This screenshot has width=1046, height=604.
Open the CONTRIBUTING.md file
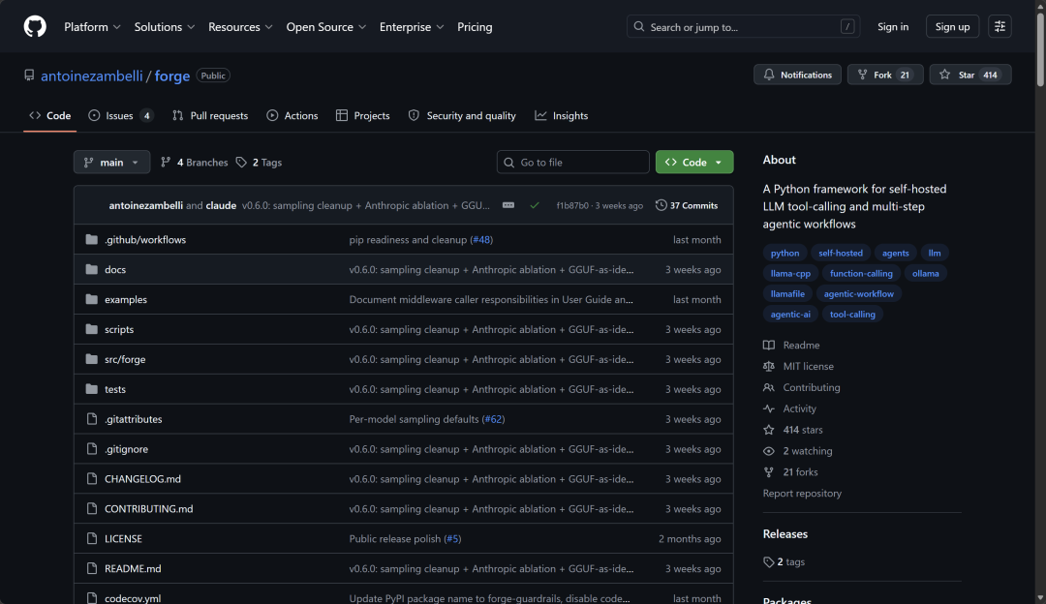click(149, 509)
